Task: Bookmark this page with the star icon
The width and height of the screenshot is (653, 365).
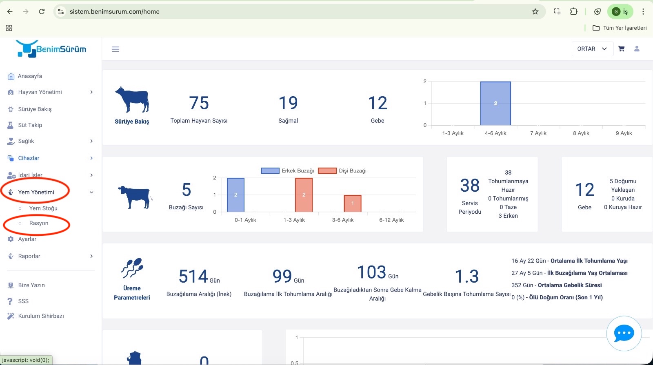Action: pyautogui.click(x=535, y=11)
